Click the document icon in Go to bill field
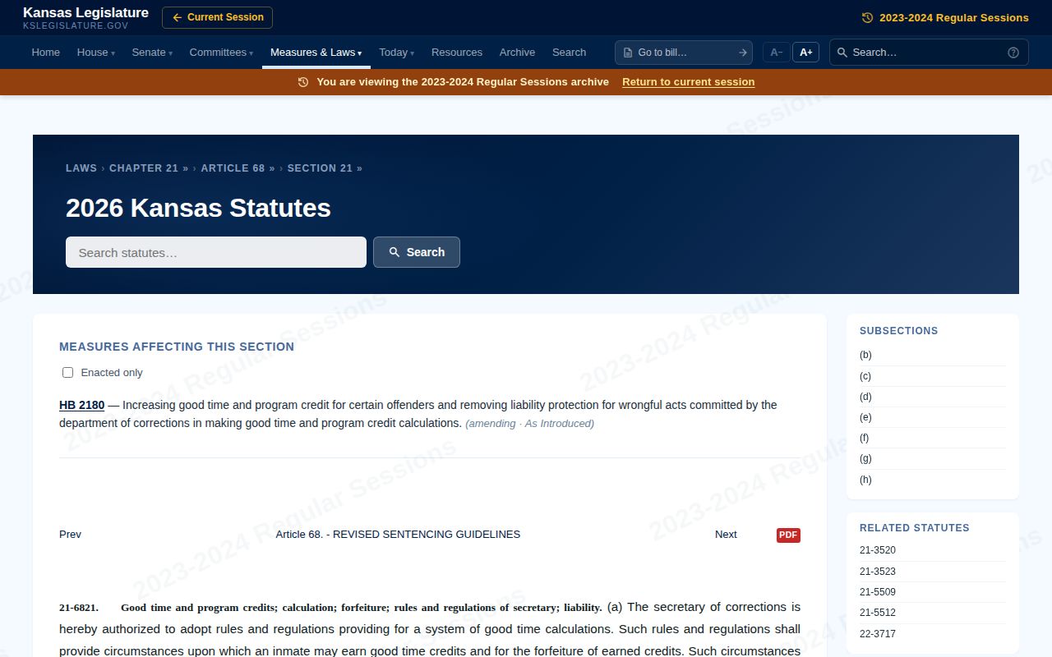Screen dimensions: 1052x657 coord(628,53)
